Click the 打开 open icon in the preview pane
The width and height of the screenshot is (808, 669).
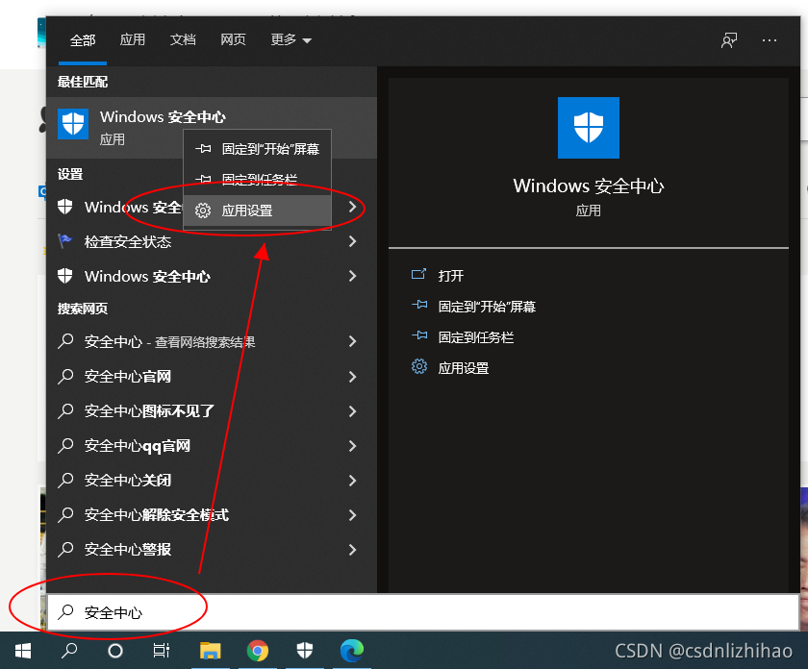pos(419,275)
